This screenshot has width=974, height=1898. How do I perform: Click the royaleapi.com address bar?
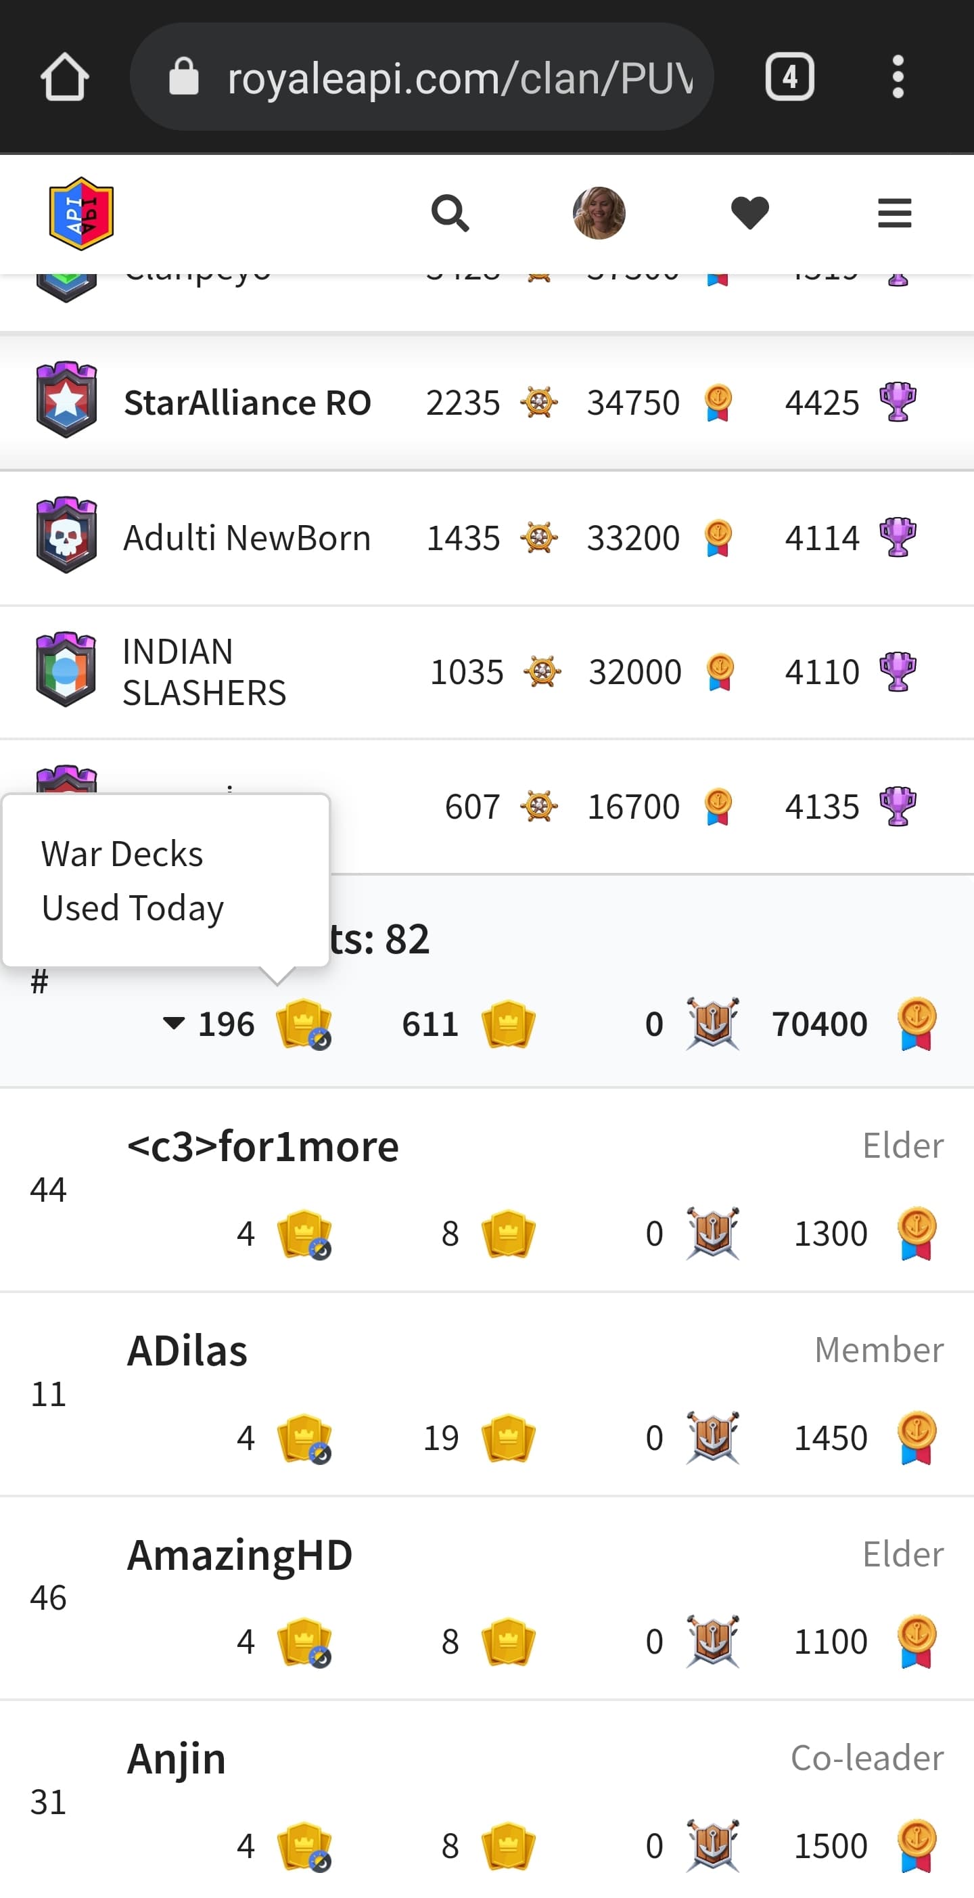pyautogui.click(x=421, y=76)
